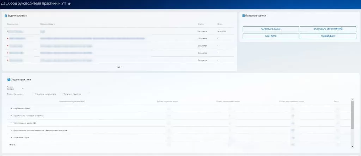Expand more colleague tasks with 'ещё'

pos(119,67)
